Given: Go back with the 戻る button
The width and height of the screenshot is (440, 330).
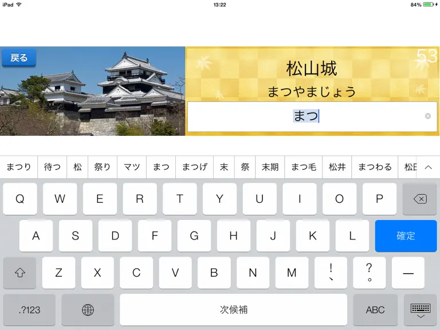Looking at the screenshot, I should pos(19,58).
